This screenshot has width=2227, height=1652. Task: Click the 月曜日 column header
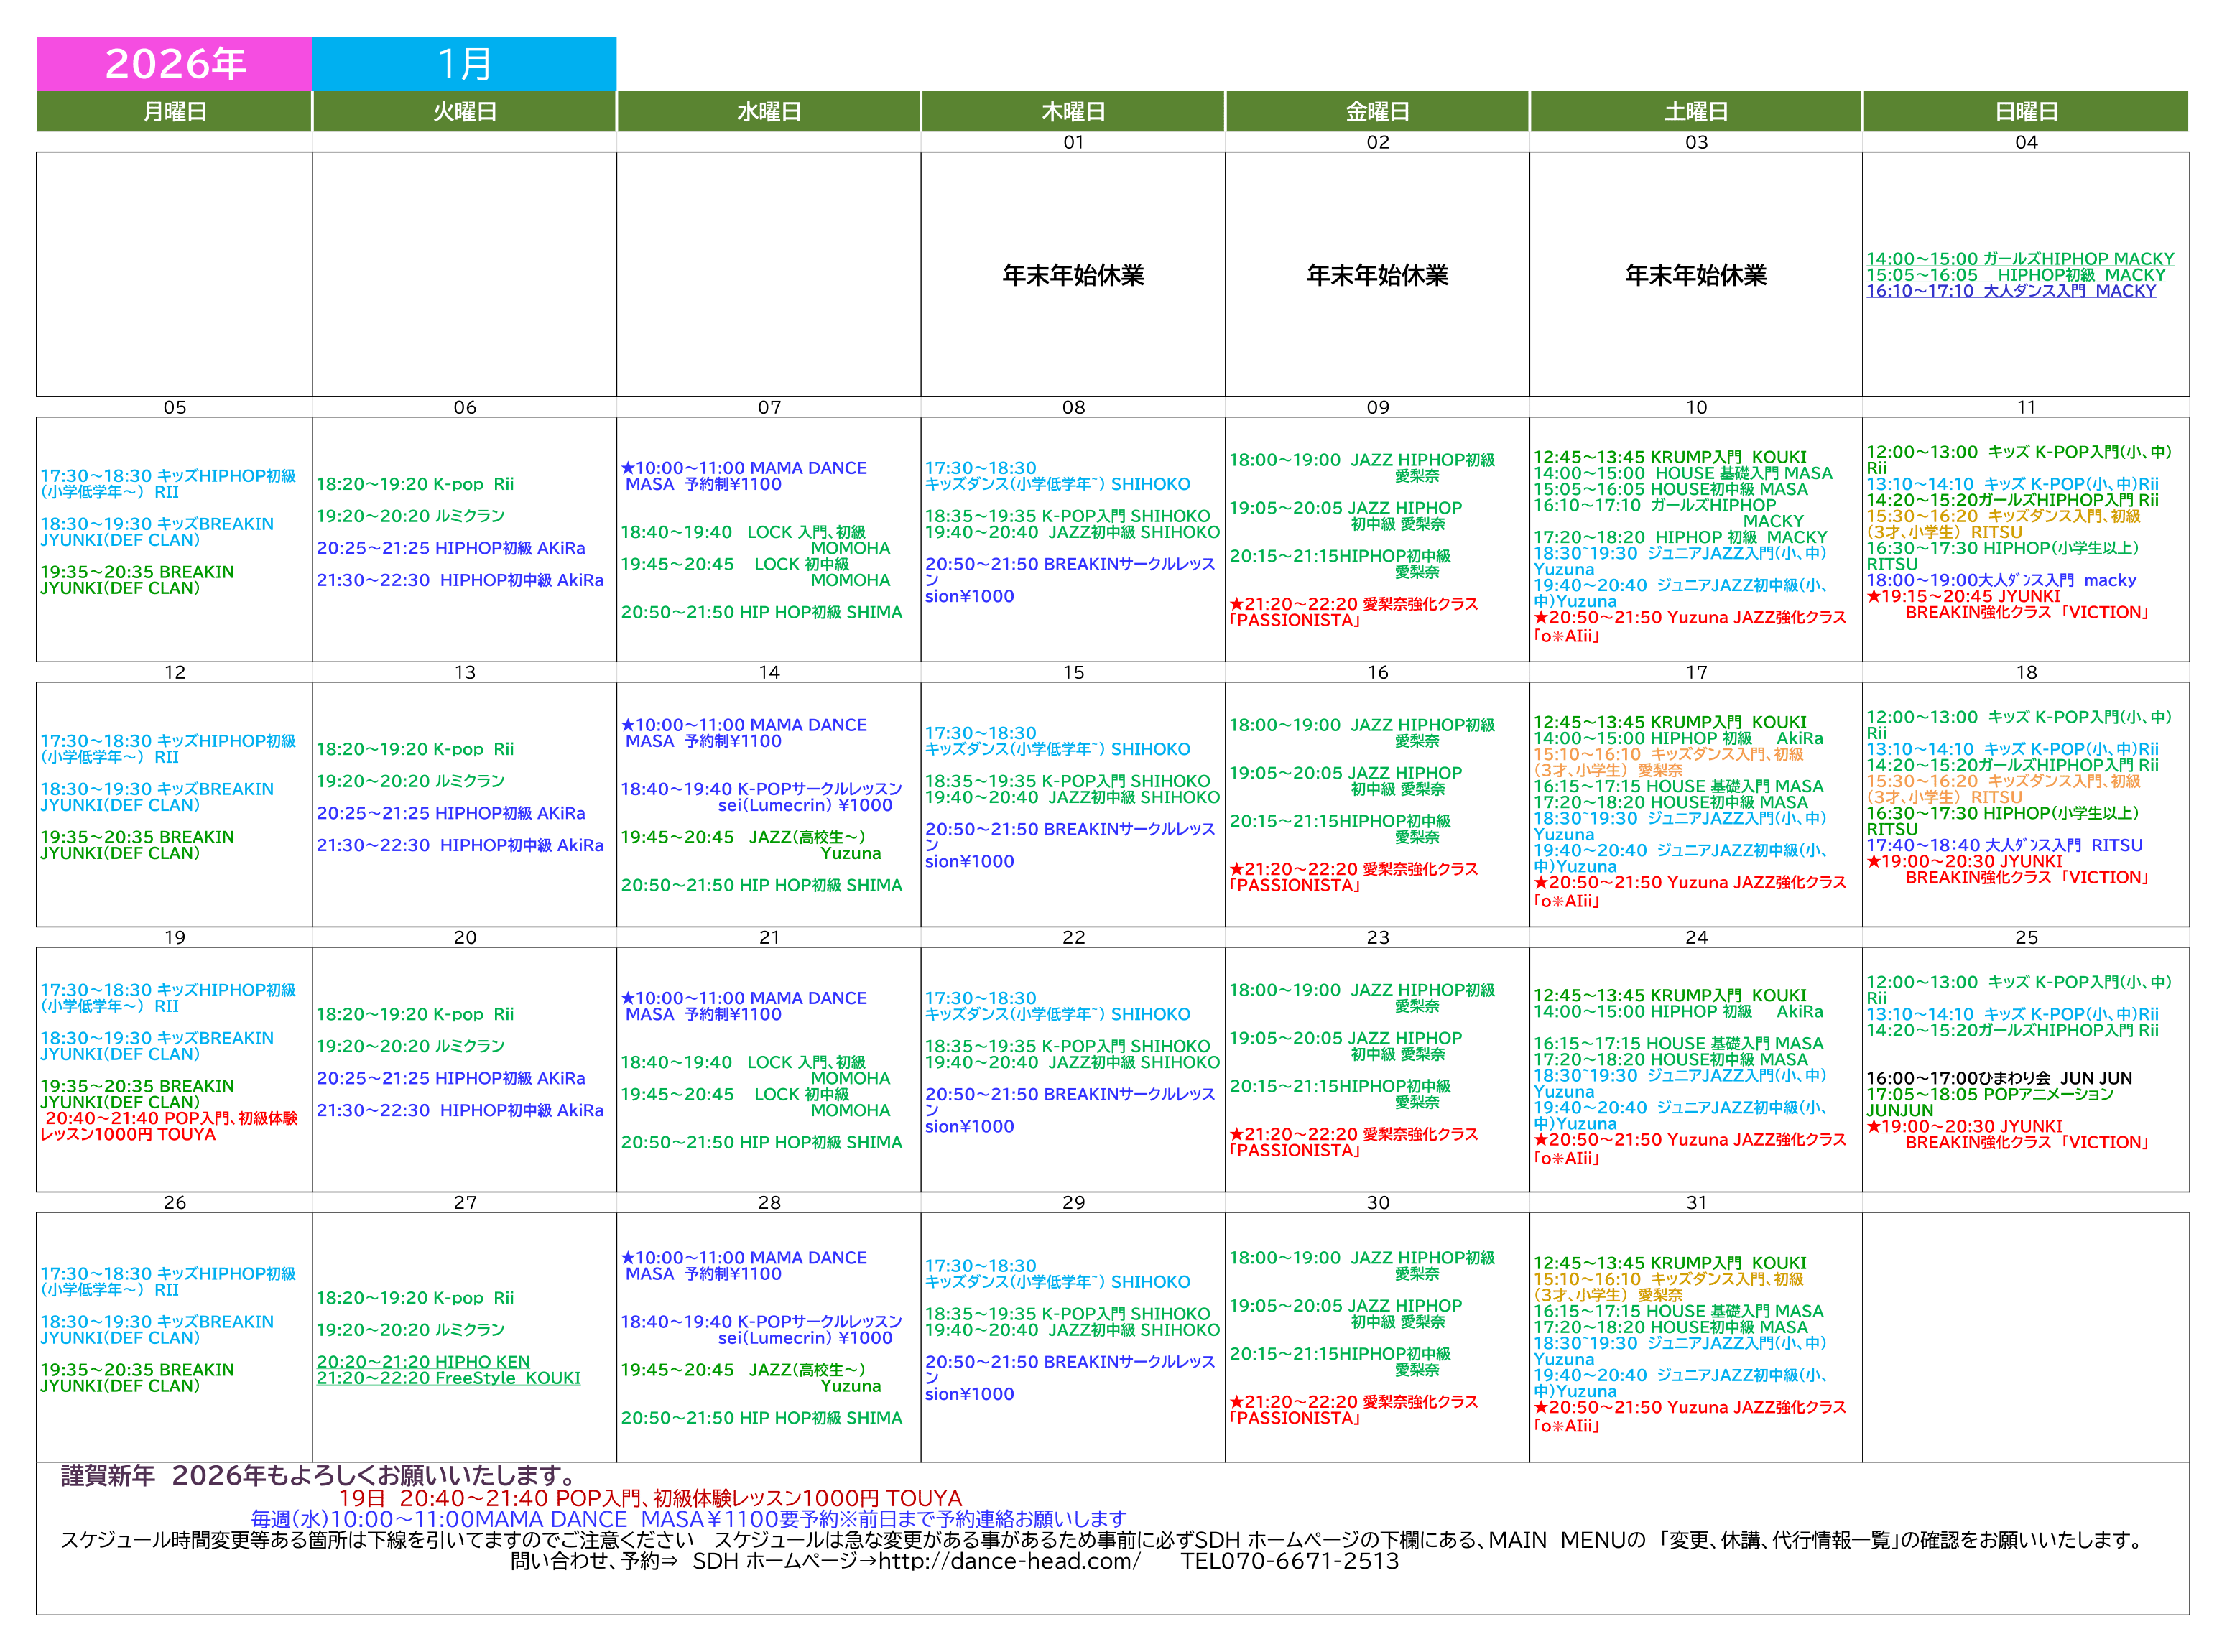(x=175, y=111)
